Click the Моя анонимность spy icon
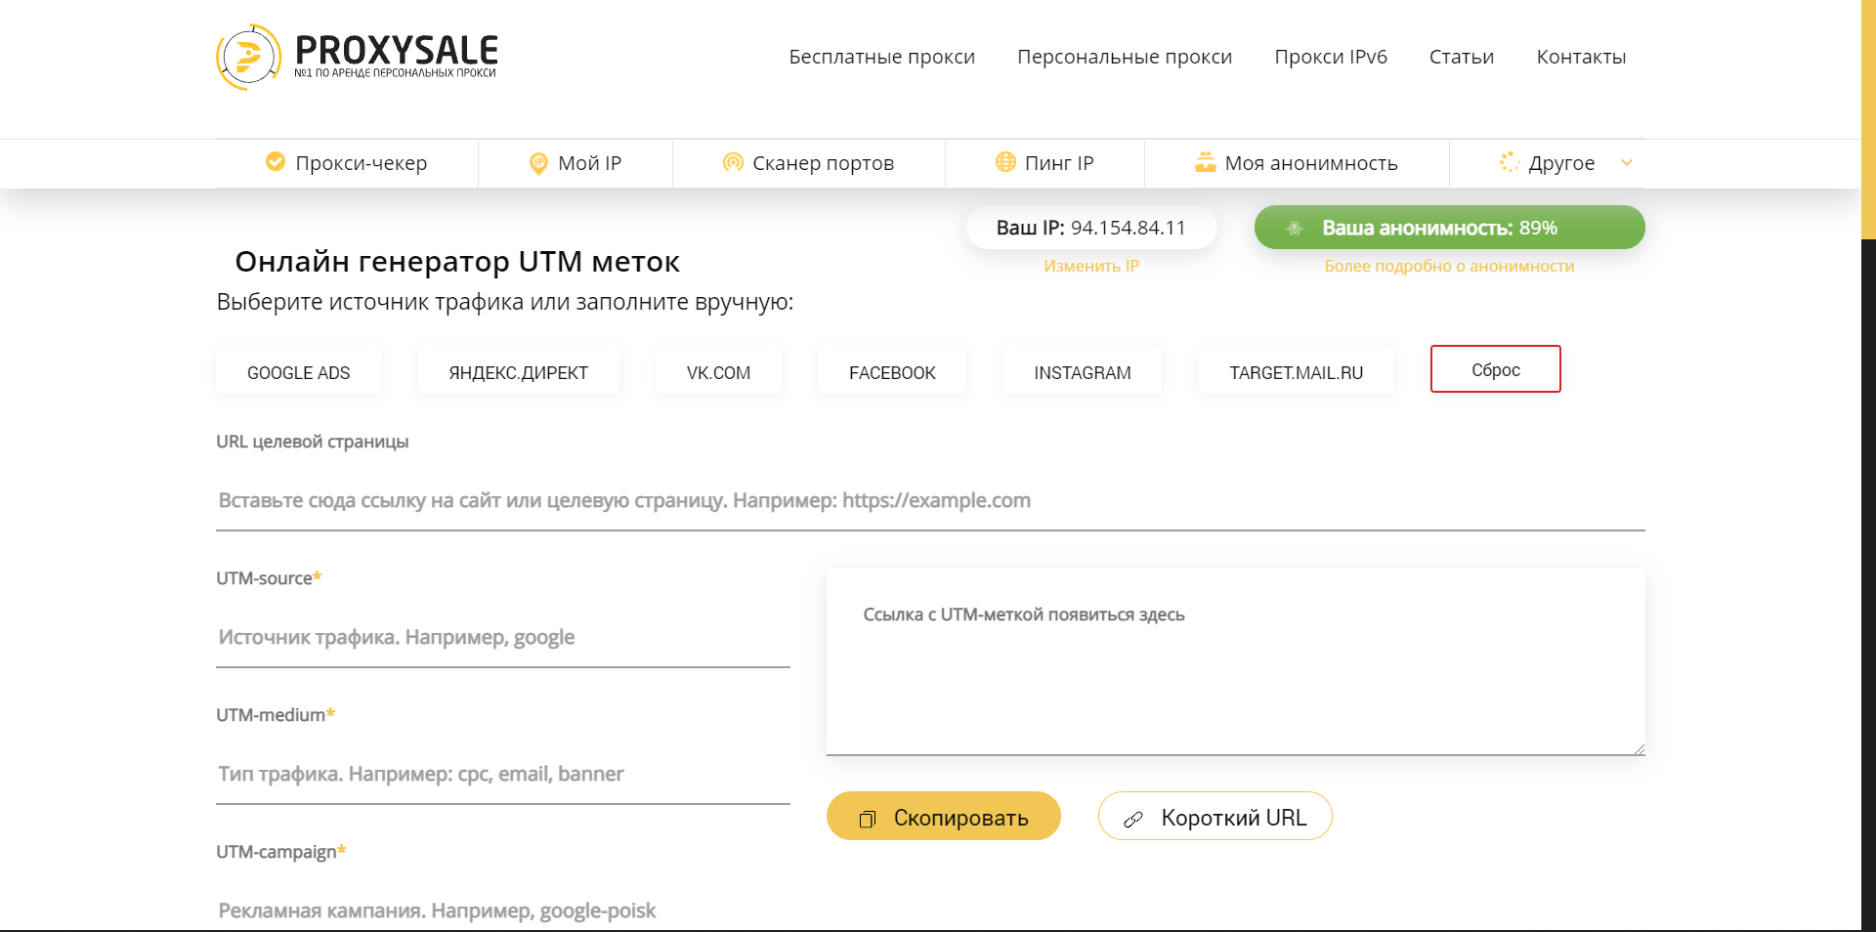The image size is (1876, 932). [x=1206, y=162]
